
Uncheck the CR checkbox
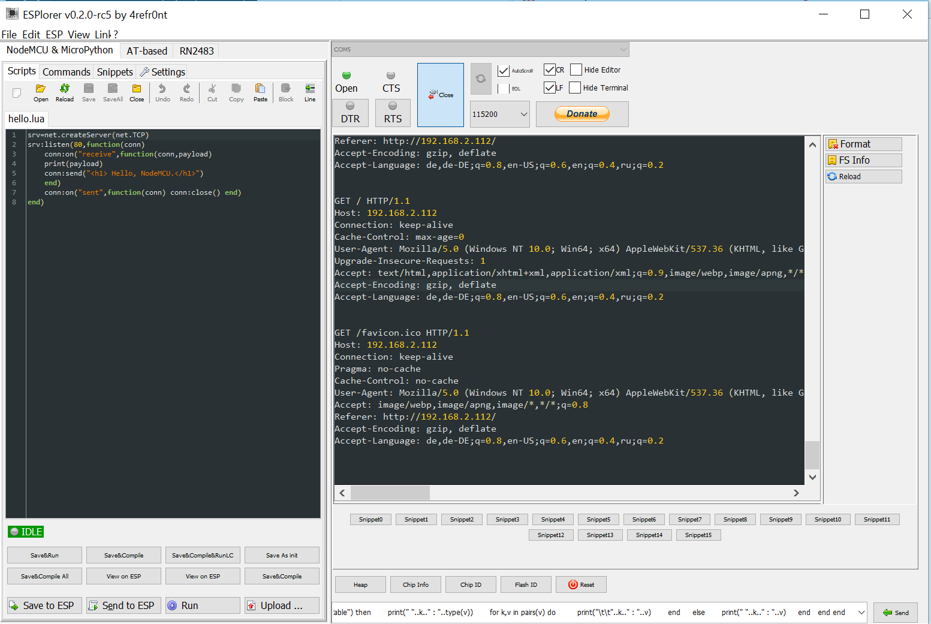(549, 70)
